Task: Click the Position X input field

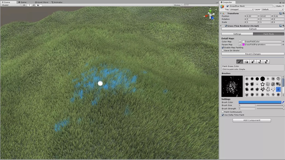Action: pyautogui.click(x=252, y=16)
